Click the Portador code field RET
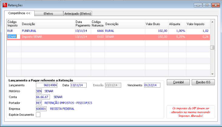The width and height of the screenshot is (222, 127). coord(39,103)
